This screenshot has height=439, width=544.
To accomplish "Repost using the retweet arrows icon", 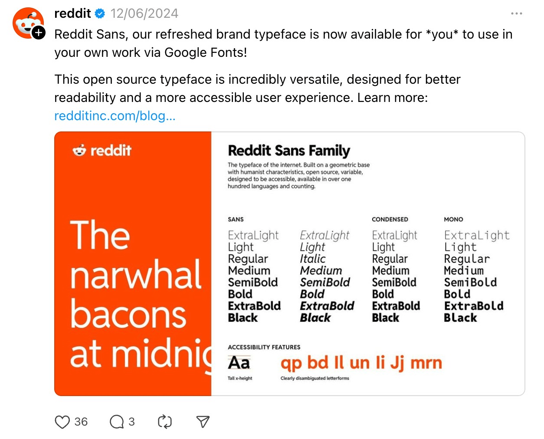I will point(164,421).
